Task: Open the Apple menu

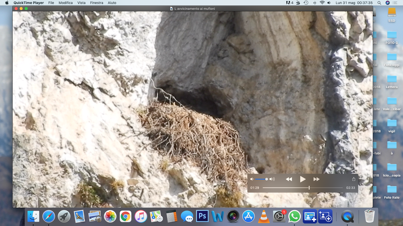Action: [7, 3]
